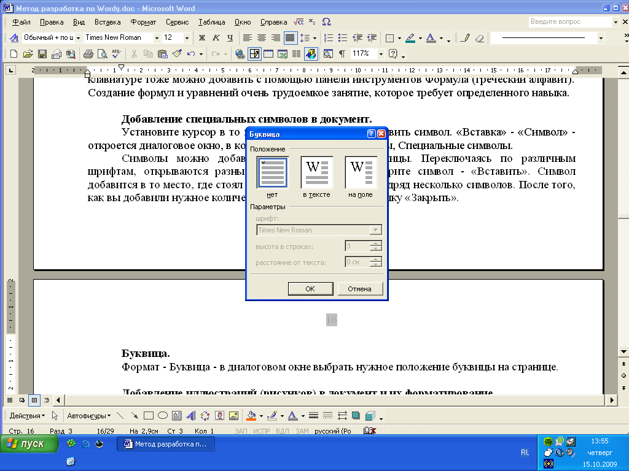
Task: Expand borders dropdown arrow
Action: click(x=399, y=38)
